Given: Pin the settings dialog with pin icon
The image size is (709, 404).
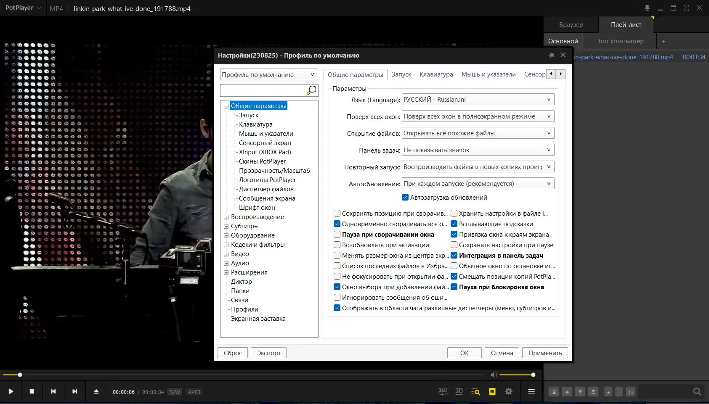Looking at the screenshot, I should point(551,55).
